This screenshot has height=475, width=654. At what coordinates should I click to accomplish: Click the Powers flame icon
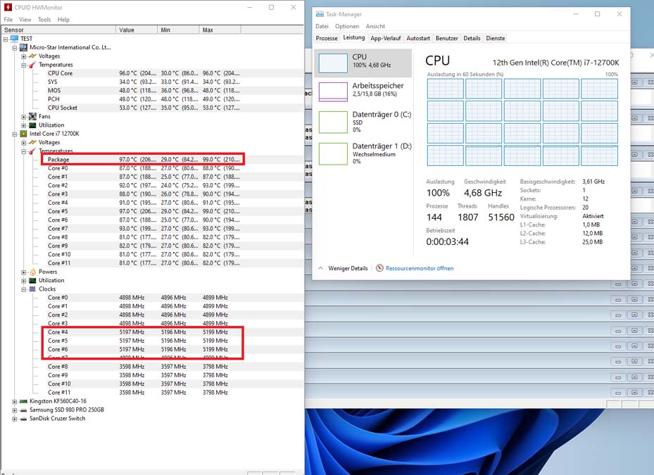click(x=32, y=272)
